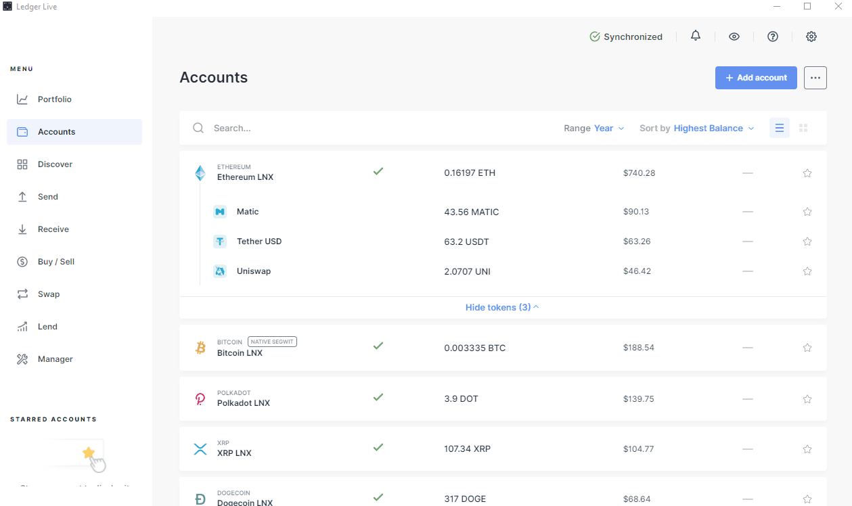
Task: Star the Polkadot LNX account
Action: tap(807, 399)
